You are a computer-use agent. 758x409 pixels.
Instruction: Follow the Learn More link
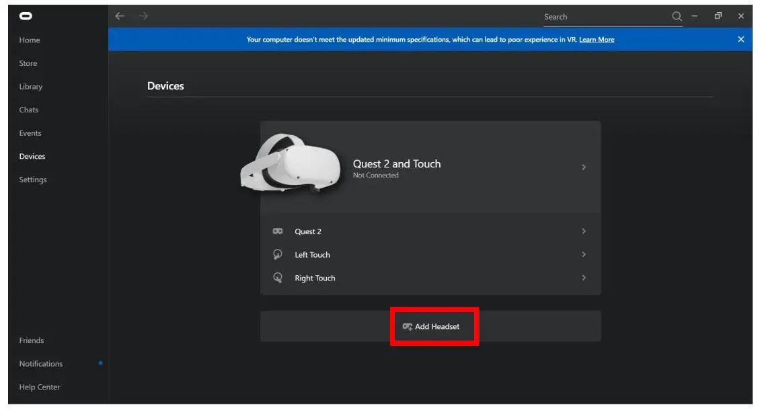[x=597, y=40]
